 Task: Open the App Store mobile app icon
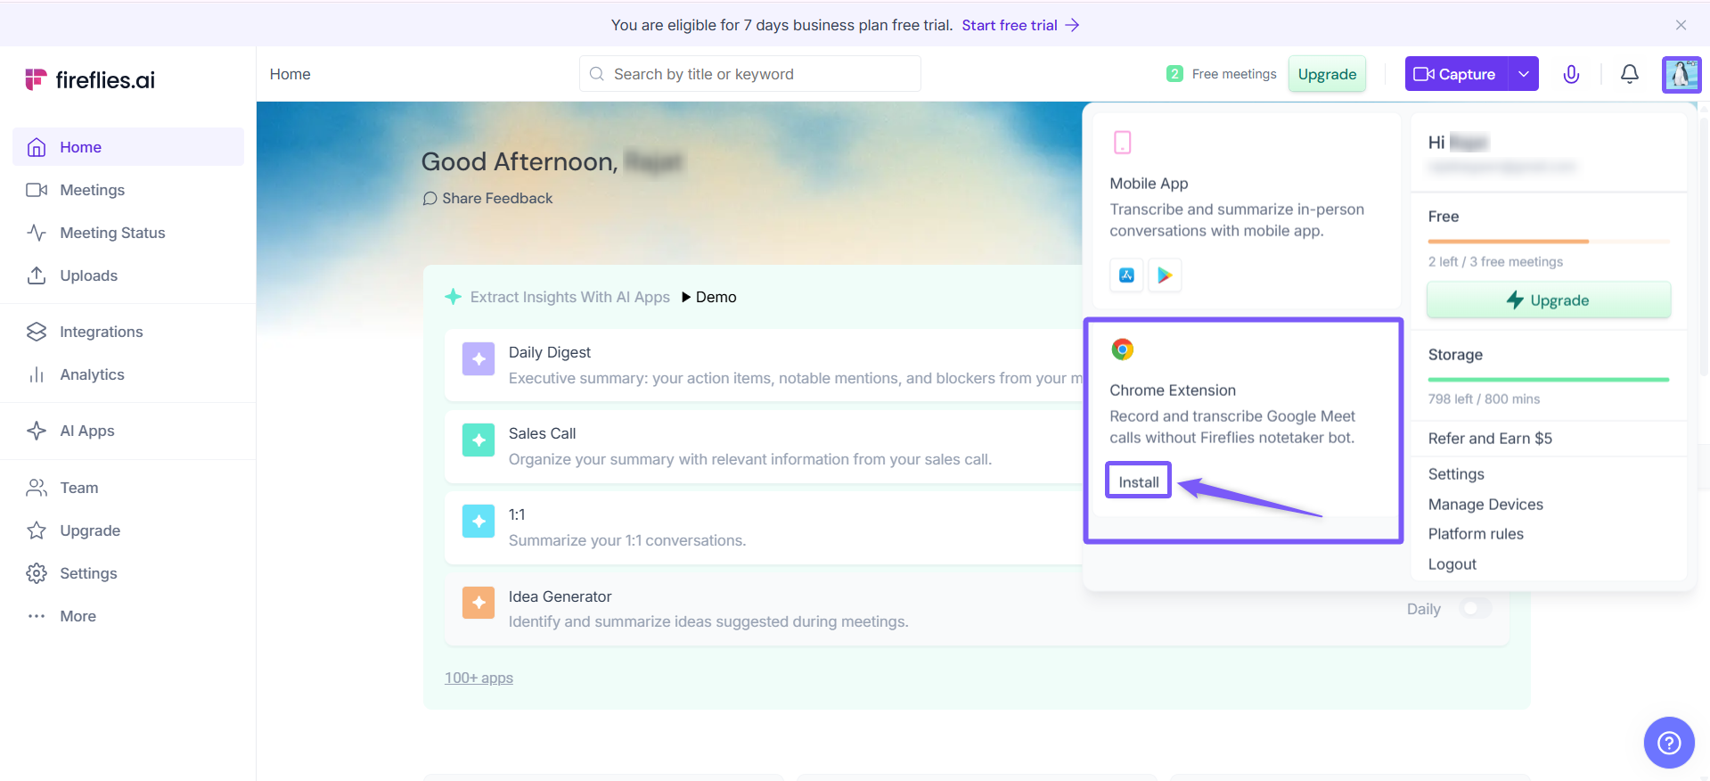(1126, 275)
